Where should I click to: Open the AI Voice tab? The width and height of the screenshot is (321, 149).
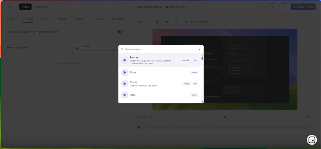pyautogui.click(x=28, y=18)
